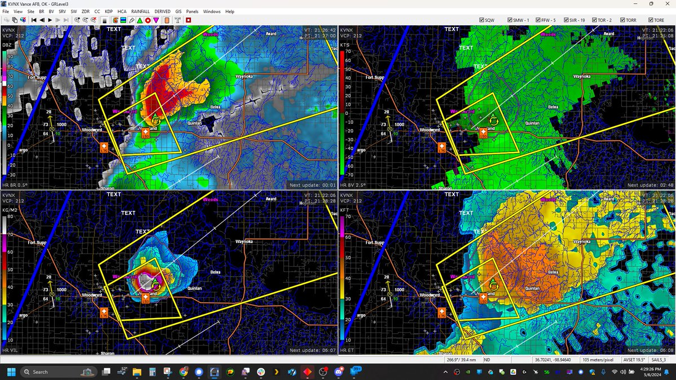Screen dimensions: 676x380
Task: Open the Panels menu
Action: [192, 11]
